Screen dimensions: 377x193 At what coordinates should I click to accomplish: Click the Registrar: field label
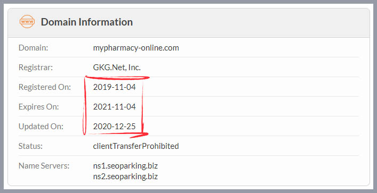(36, 68)
